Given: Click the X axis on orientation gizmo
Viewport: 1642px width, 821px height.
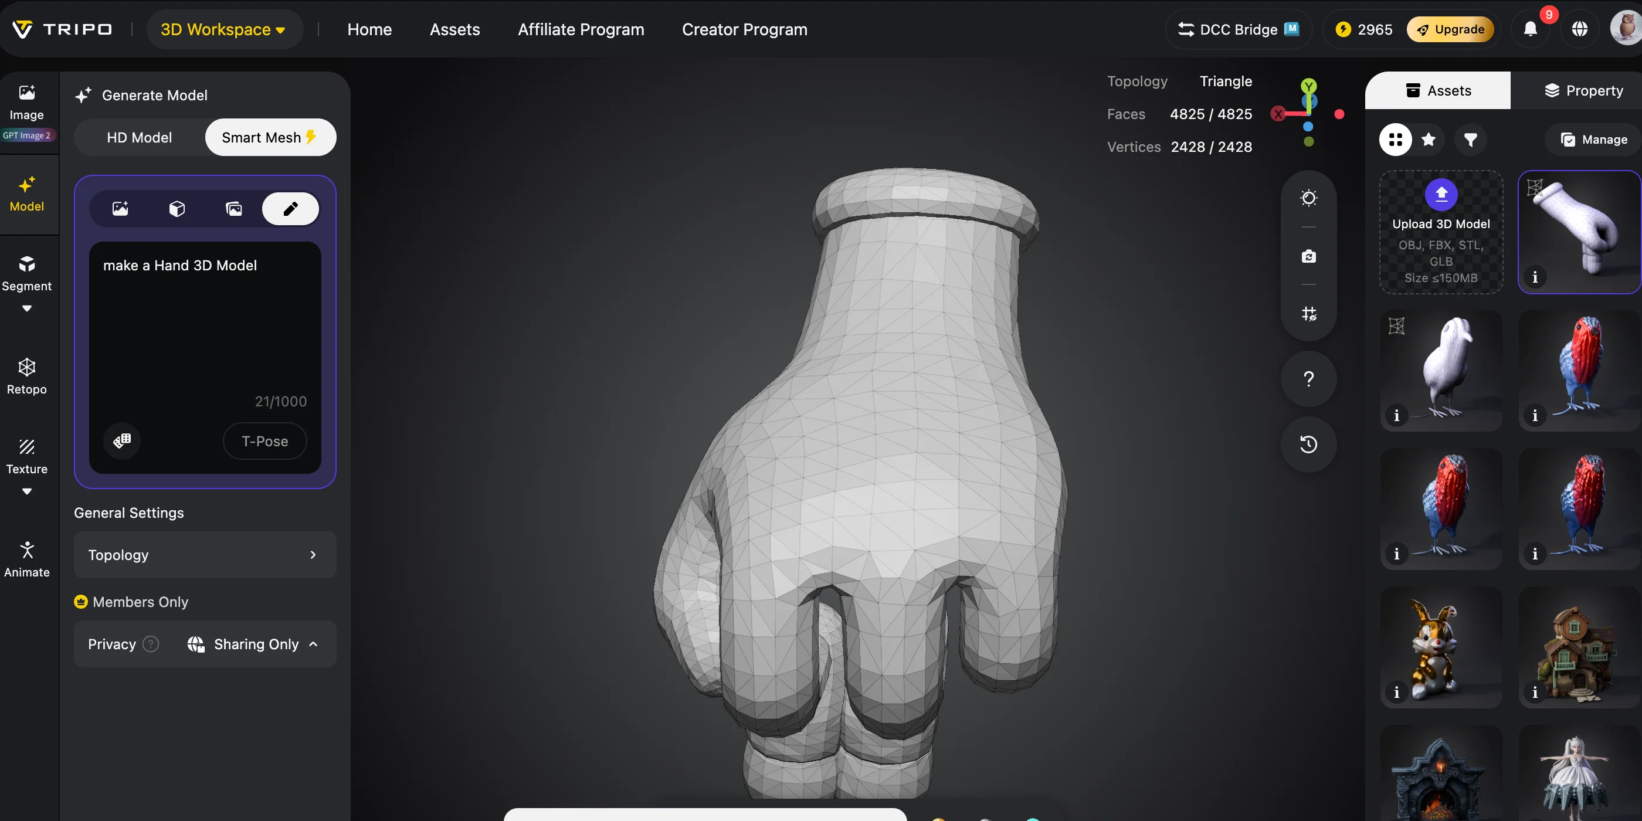Looking at the screenshot, I should [1278, 114].
